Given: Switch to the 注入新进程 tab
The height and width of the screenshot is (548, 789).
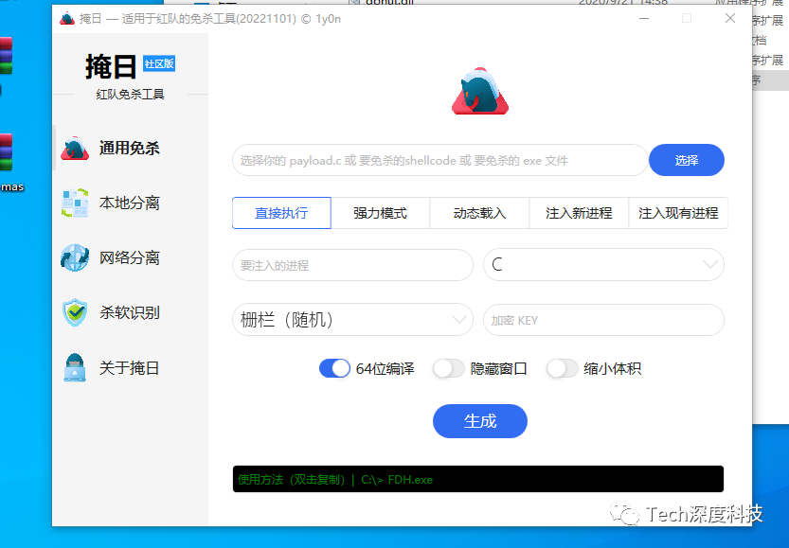Looking at the screenshot, I should pyautogui.click(x=579, y=213).
